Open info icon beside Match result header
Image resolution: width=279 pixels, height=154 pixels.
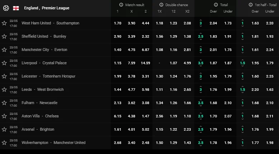(x=122, y=5)
